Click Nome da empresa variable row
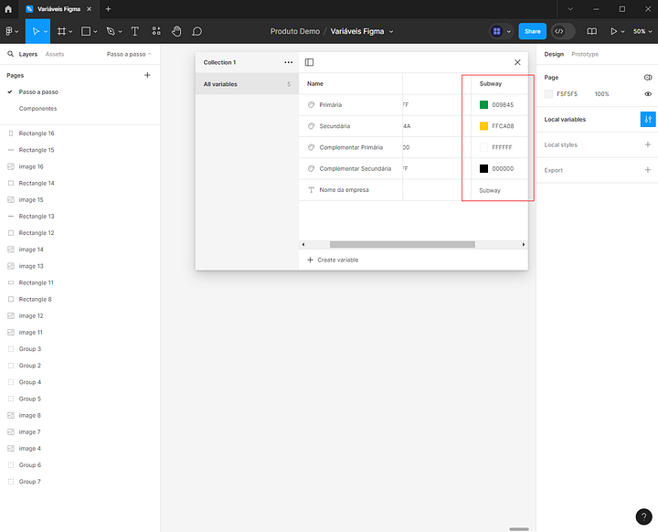The image size is (658, 532). (413, 190)
